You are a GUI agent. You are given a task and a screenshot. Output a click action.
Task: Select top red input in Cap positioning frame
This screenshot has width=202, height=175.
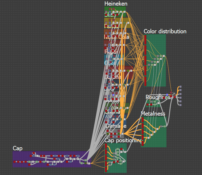tap(106, 146)
